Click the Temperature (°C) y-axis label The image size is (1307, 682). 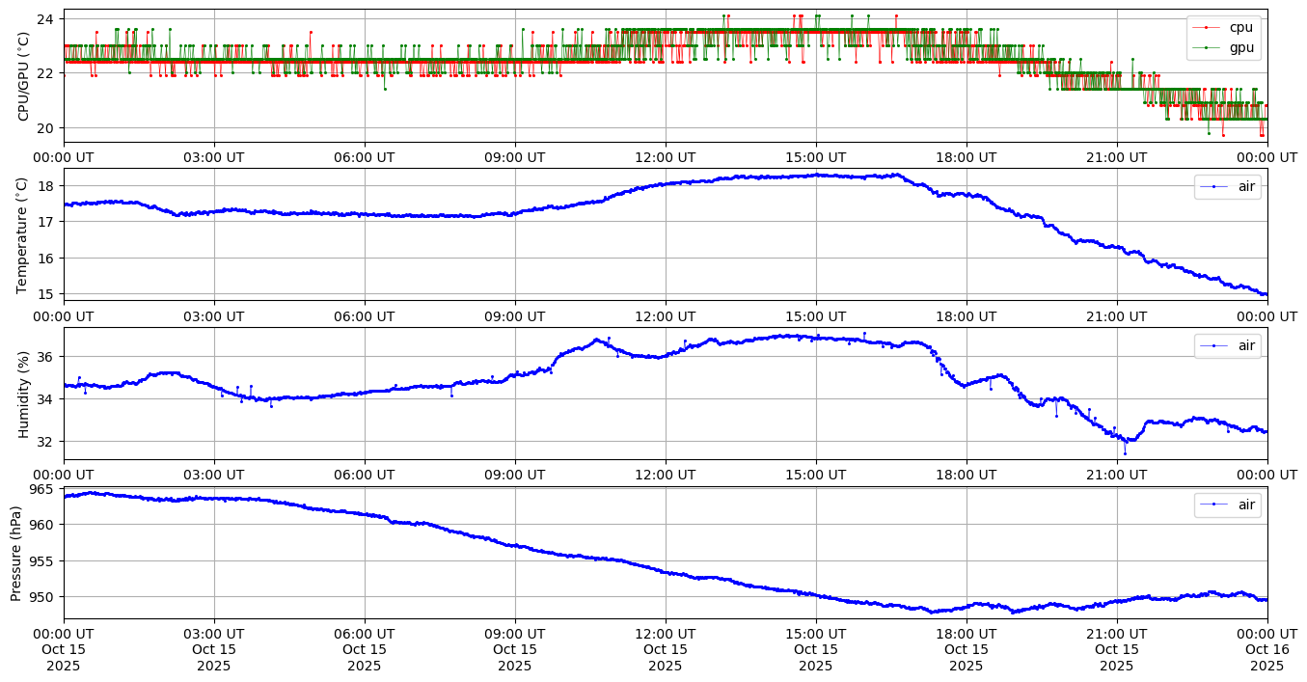click(24, 234)
